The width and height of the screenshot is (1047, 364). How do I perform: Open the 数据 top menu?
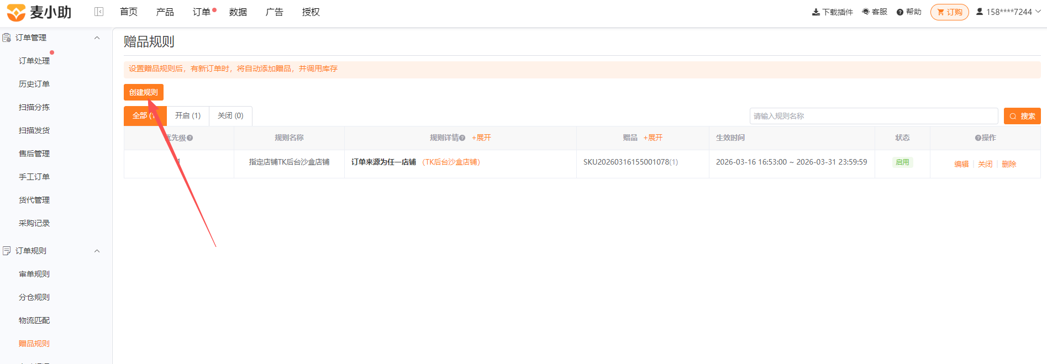238,12
